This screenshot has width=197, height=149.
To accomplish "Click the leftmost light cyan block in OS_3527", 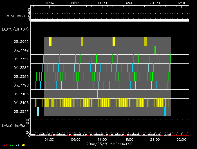I will [x=38, y=111].
